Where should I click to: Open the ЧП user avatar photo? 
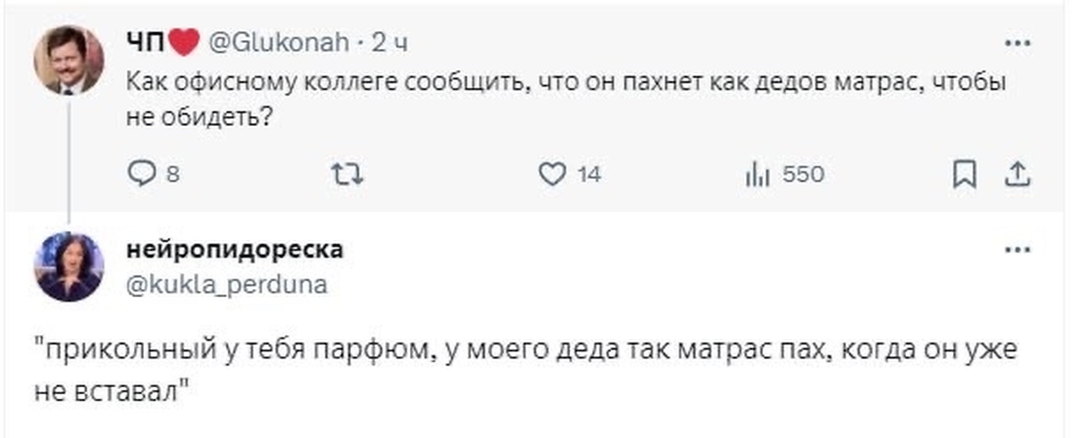pyautogui.click(x=69, y=60)
